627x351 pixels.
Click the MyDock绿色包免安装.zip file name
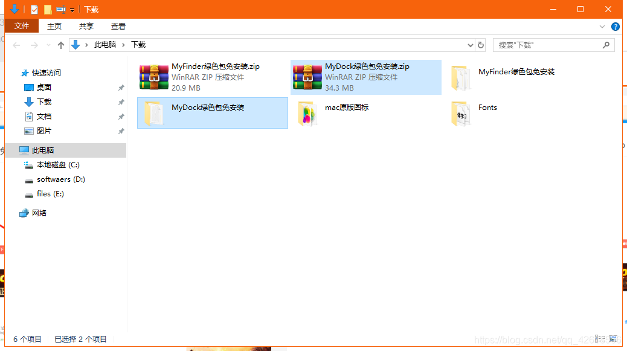point(367,66)
